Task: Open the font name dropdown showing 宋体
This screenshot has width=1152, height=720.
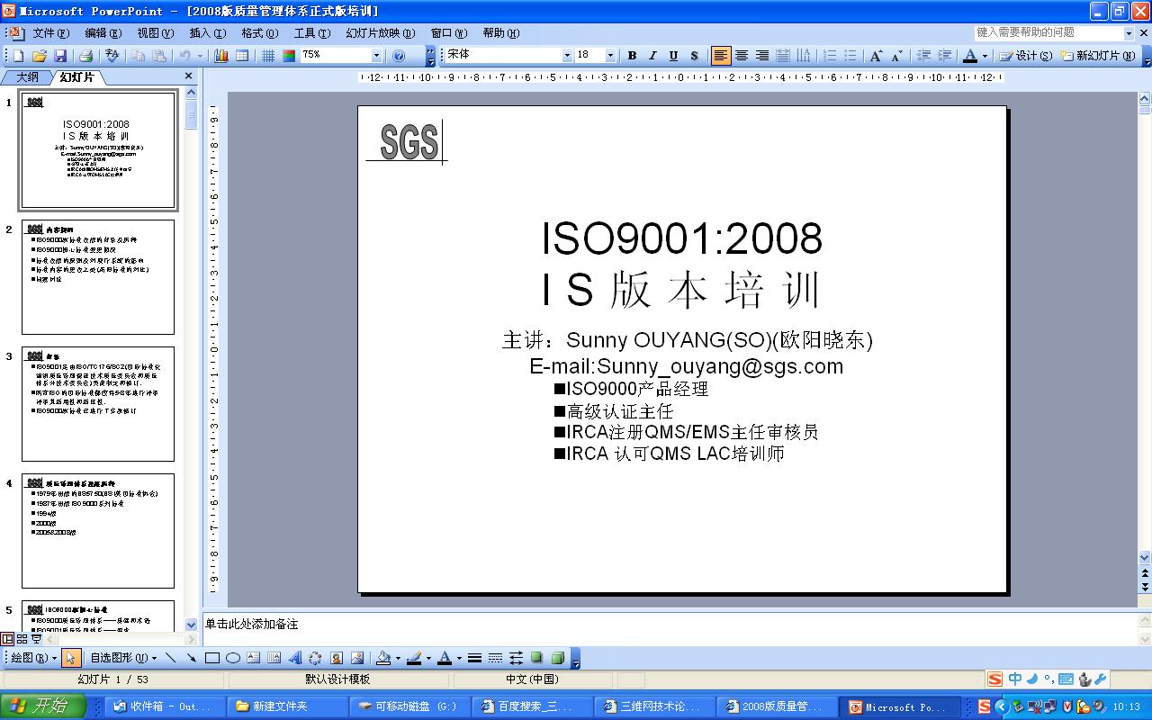Action: (567, 56)
